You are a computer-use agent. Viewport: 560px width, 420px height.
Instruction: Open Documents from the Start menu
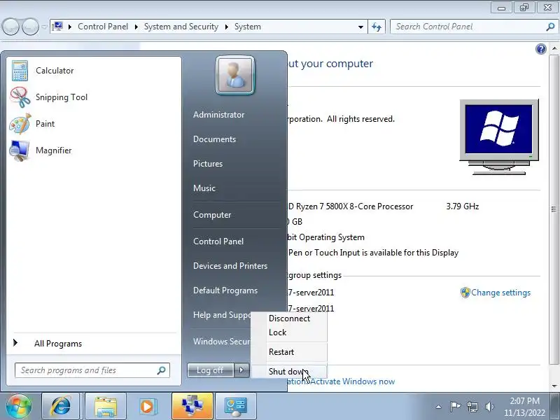(x=214, y=139)
